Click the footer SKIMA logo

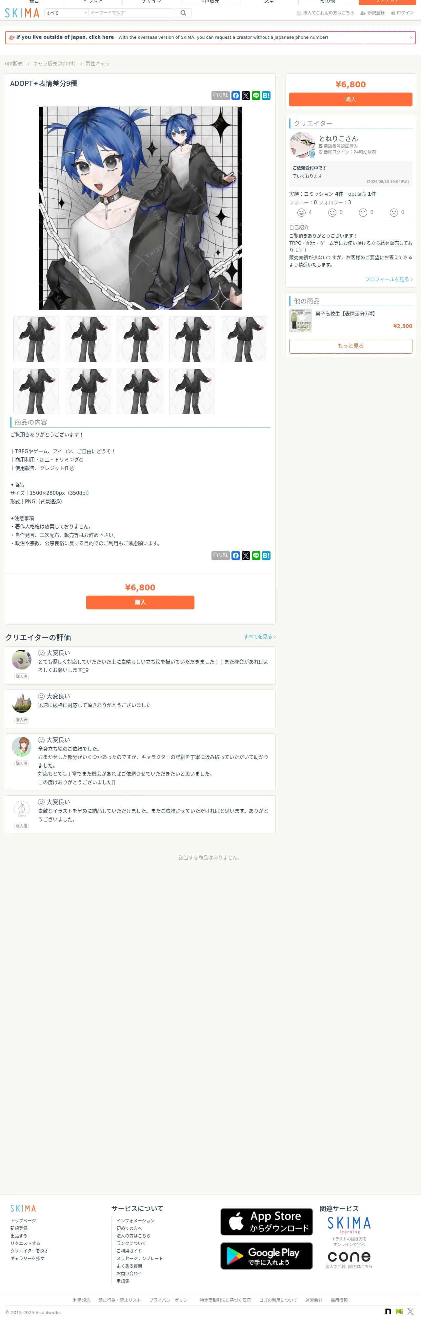(23, 1209)
